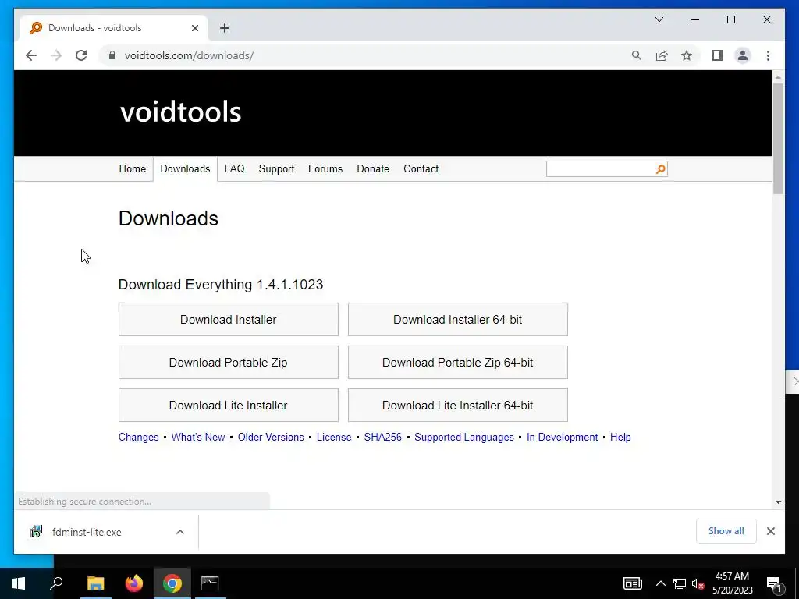This screenshot has height=599, width=799.
Task: Click Download Installer 64-bit button
Action: 457,319
